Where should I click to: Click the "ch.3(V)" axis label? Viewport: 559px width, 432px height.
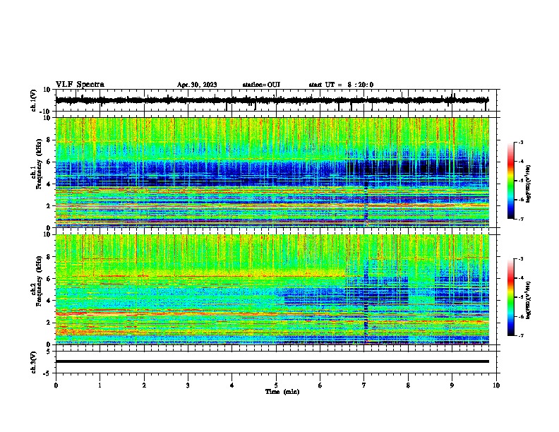pyautogui.click(x=34, y=362)
